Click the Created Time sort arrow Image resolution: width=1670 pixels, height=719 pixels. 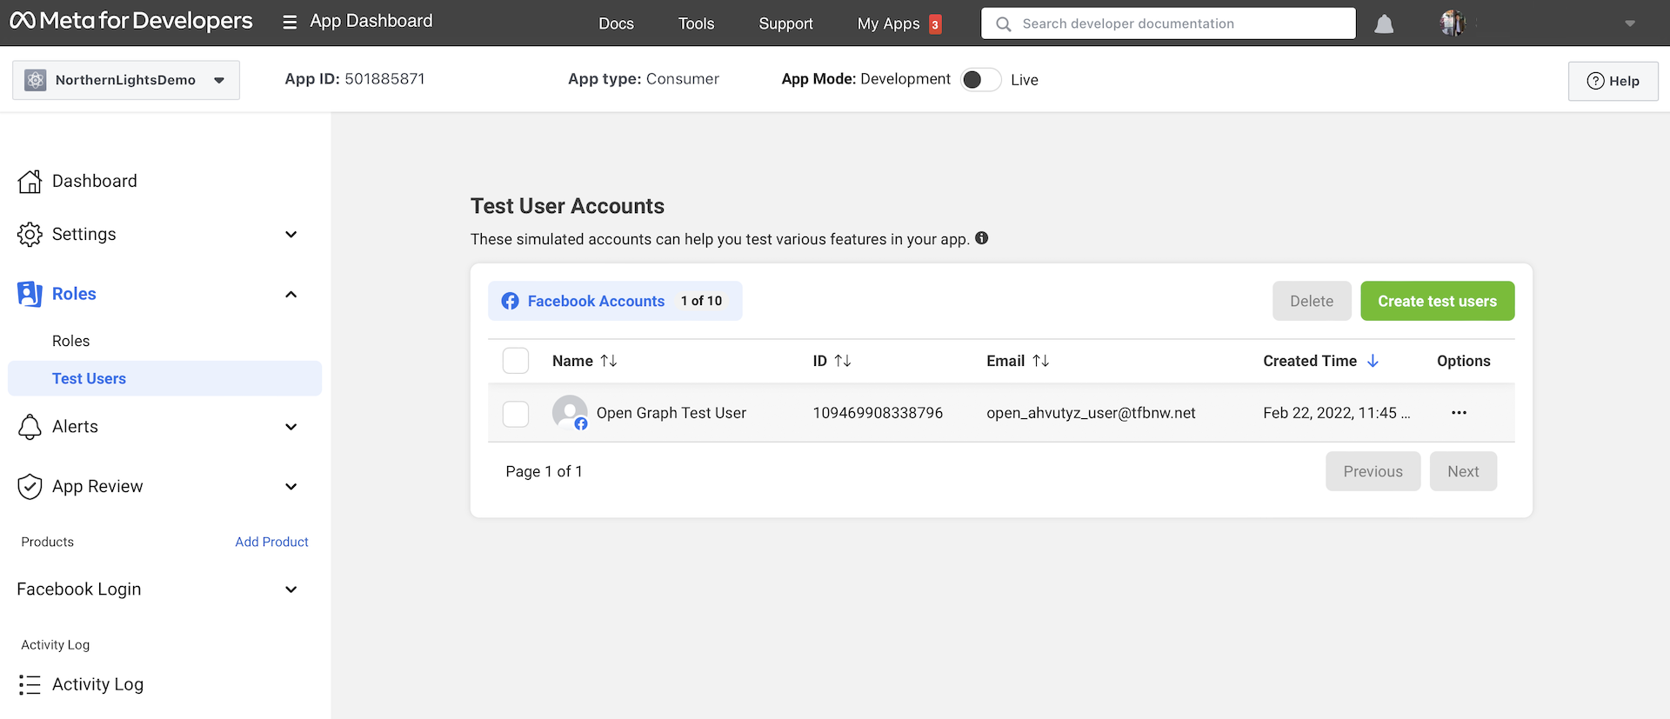[x=1373, y=361]
